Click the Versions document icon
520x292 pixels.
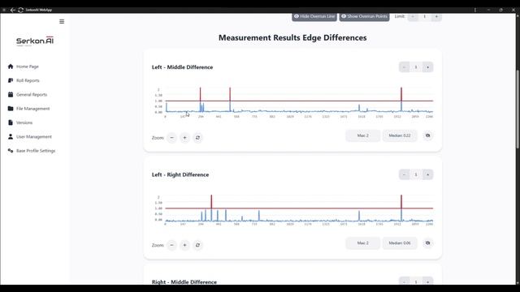point(11,122)
